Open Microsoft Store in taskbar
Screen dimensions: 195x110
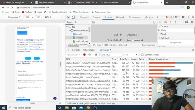[x=74, y=108]
